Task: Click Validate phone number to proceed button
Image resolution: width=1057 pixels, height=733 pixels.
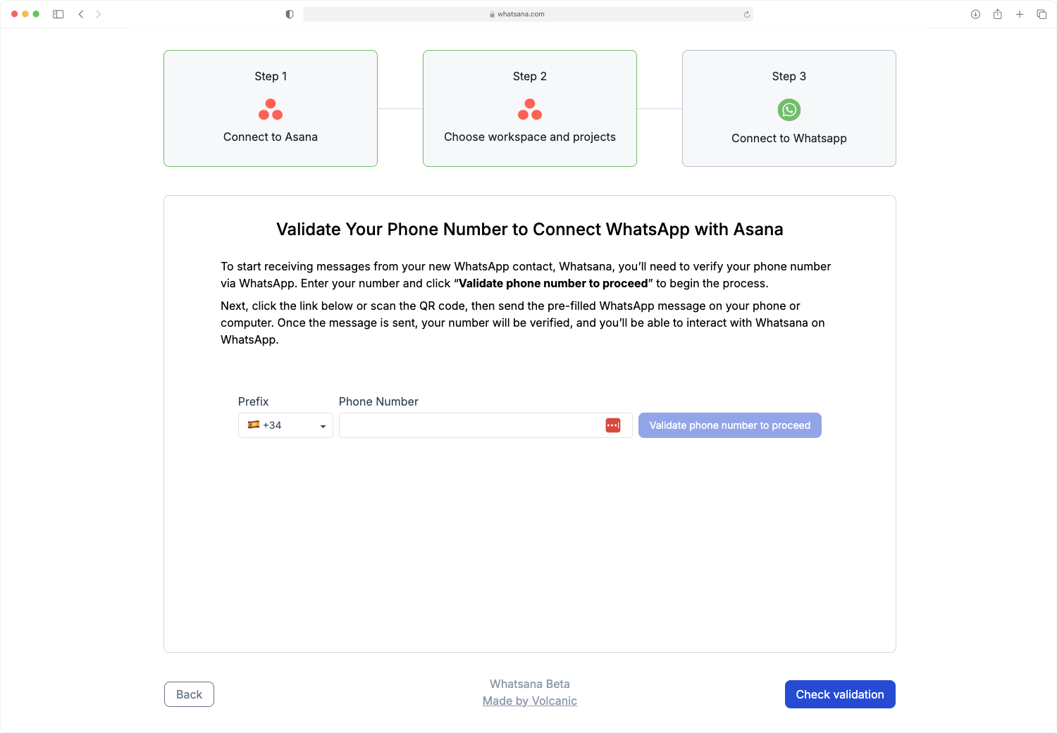Action: (730, 425)
